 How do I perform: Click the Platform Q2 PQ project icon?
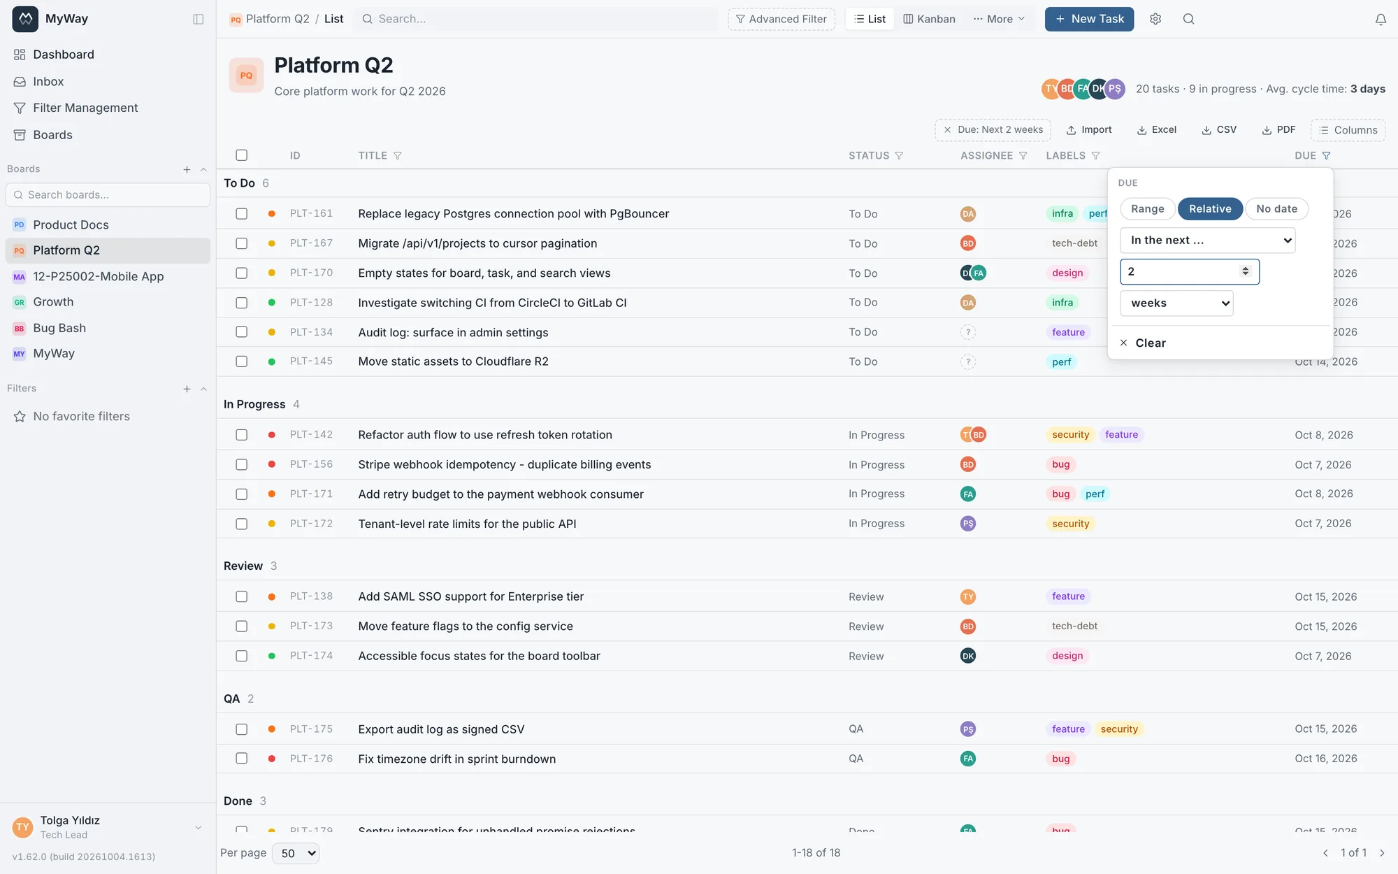(246, 76)
